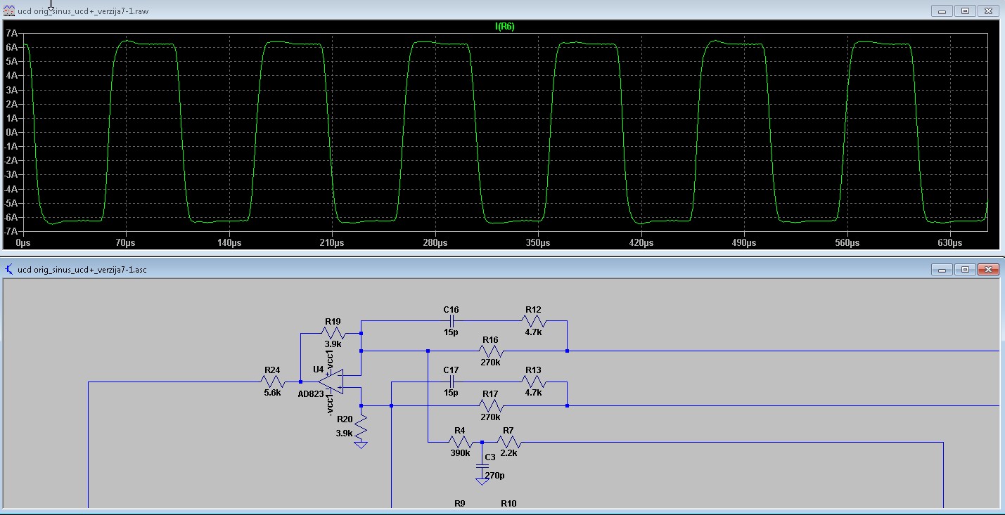Click the R9 label at schematic bottom
The width and height of the screenshot is (1005, 515).
coord(460,503)
